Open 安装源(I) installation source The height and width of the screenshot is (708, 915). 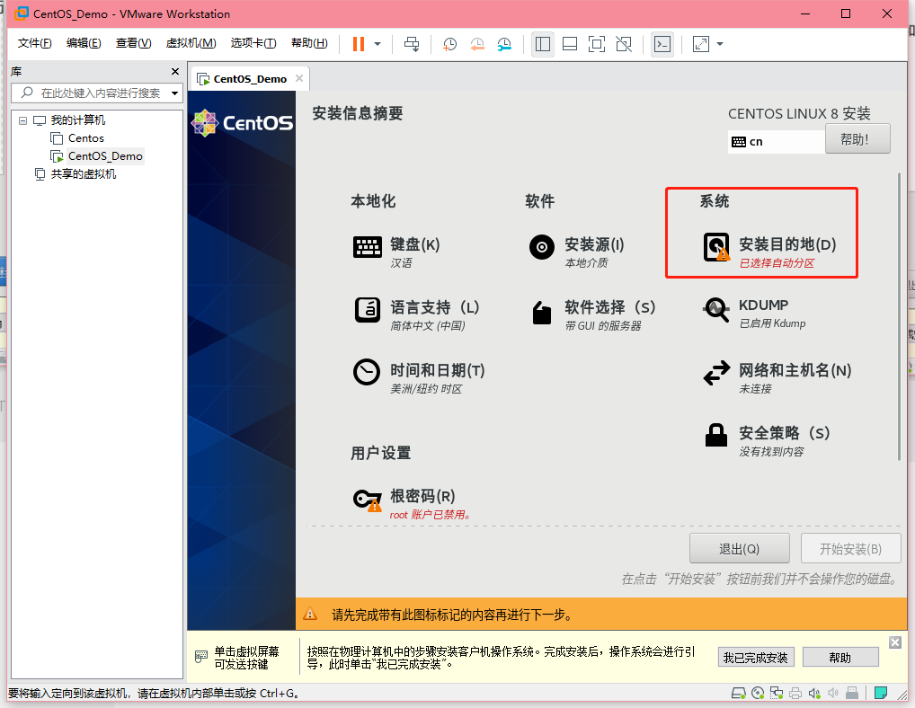pyautogui.click(x=576, y=252)
